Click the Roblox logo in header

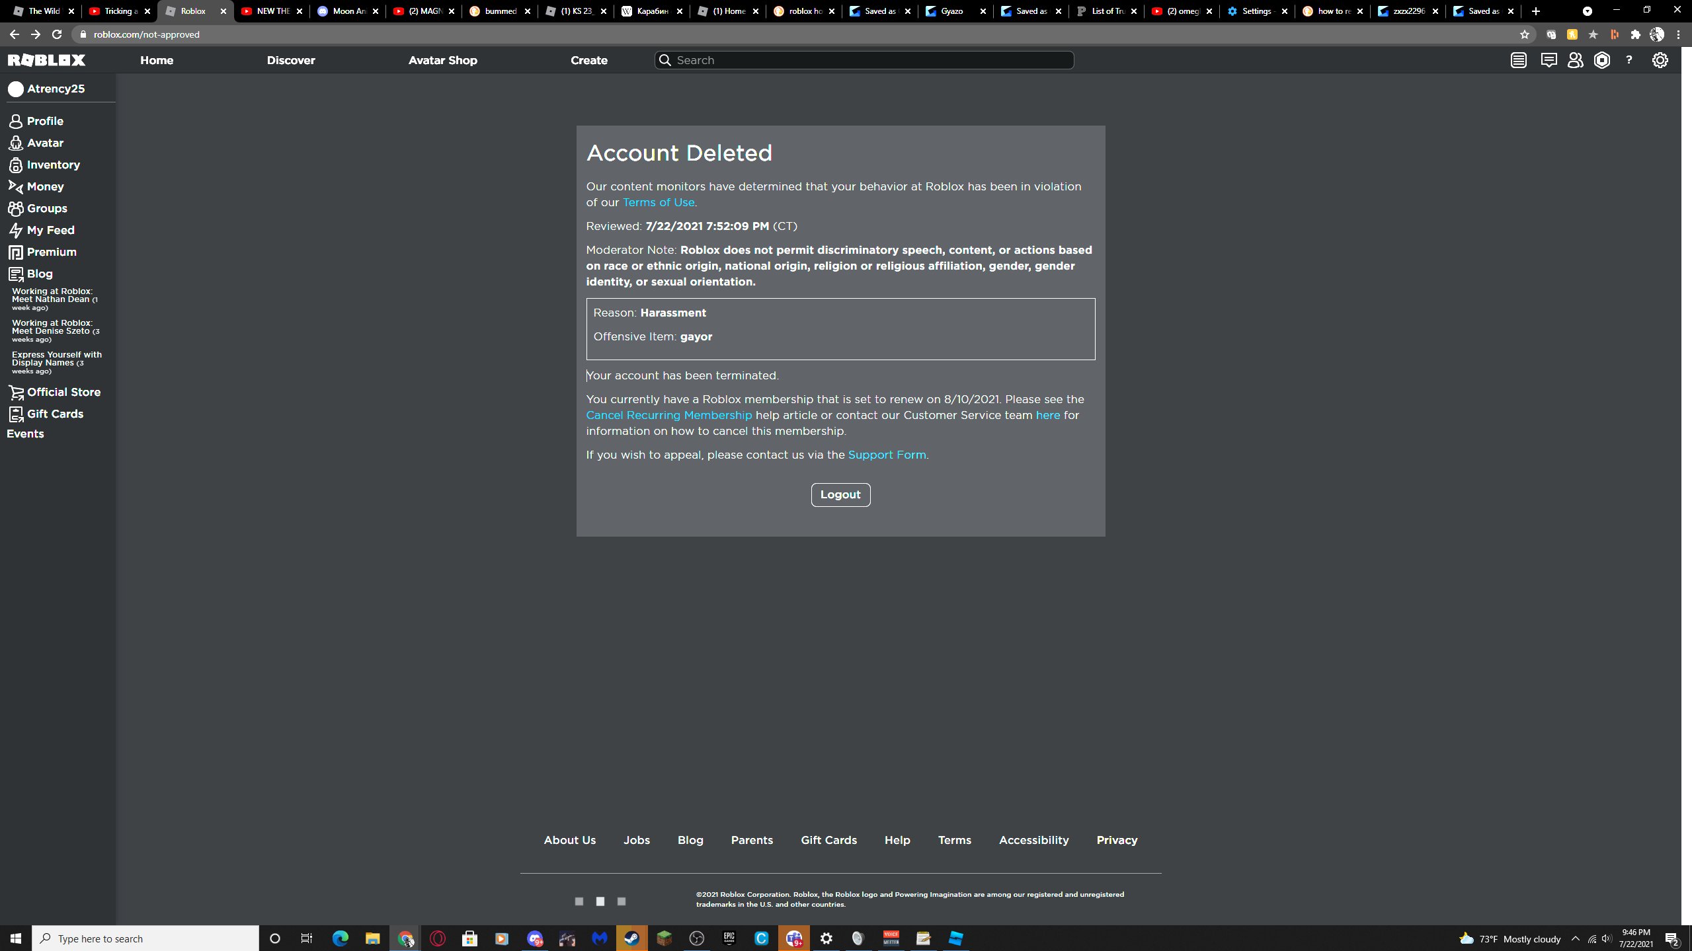[46, 60]
